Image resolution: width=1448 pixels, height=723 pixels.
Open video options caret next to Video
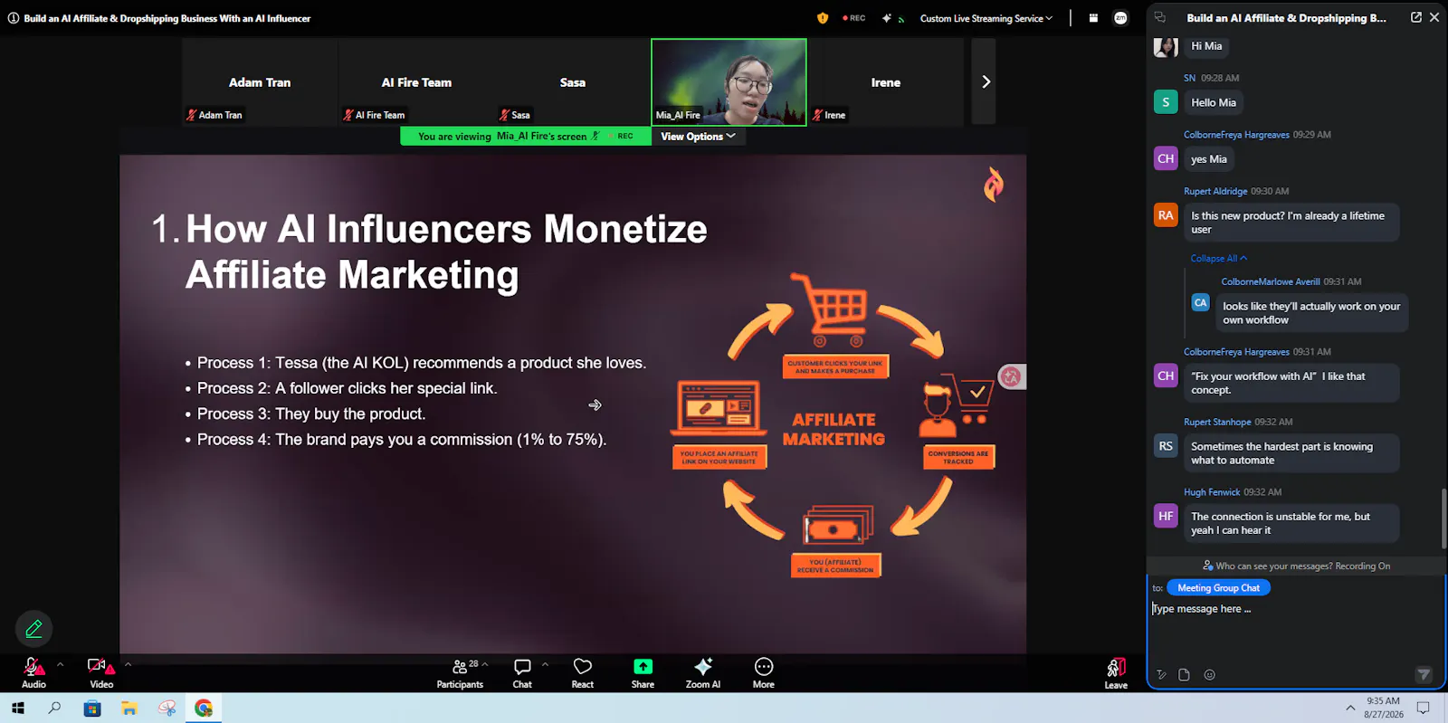(128, 664)
